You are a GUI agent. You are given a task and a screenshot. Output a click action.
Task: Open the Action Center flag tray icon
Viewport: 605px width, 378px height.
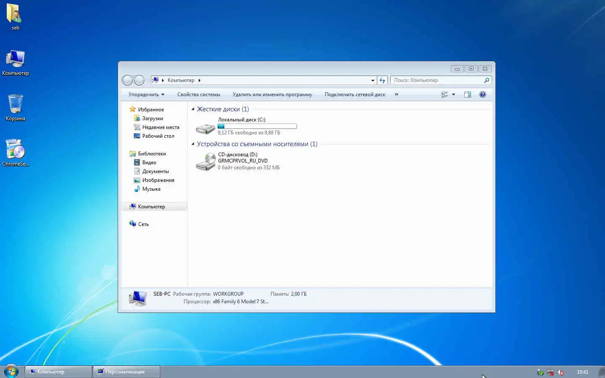[540, 372]
